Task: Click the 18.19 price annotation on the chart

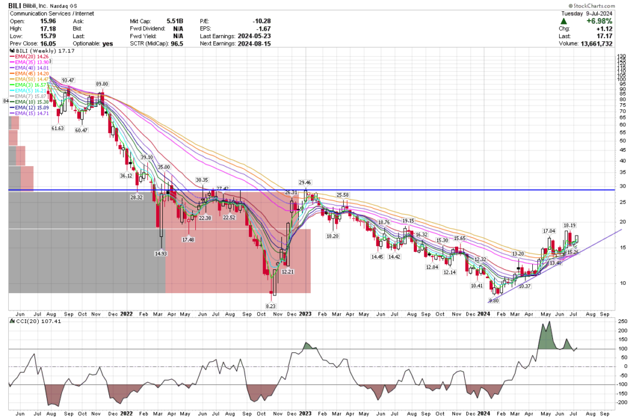Action: (569, 226)
